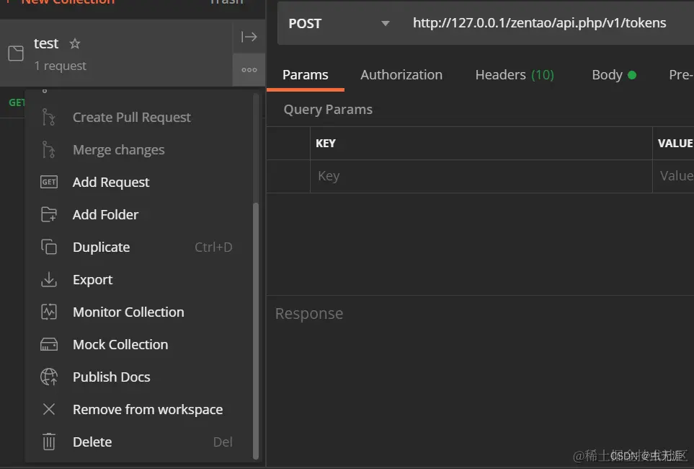
Task: Click the Merge changes branch icon
Action: pyautogui.click(x=49, y=150)
